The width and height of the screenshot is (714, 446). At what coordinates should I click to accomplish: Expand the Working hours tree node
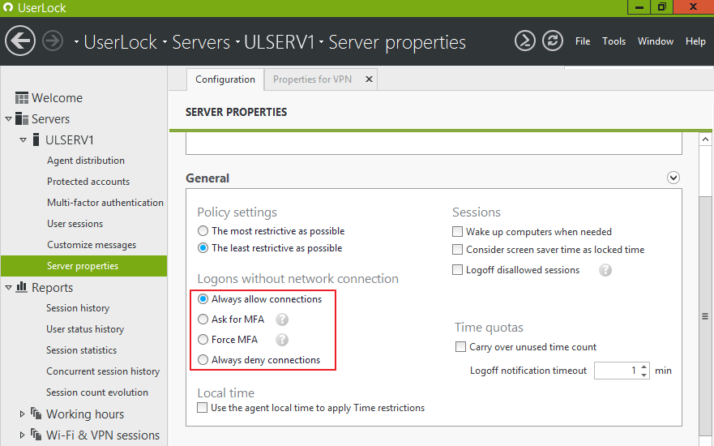pyautogui.click(x=23, y=414)
